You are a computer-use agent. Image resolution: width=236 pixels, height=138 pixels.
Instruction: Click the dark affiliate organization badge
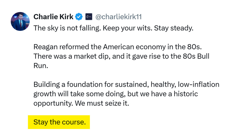tap(89, 17)
